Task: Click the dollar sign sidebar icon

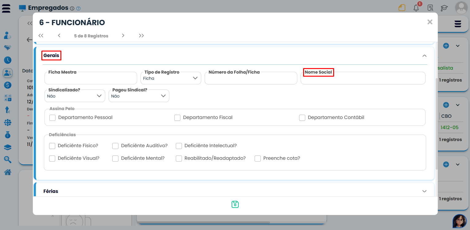Action: point(8,85)
